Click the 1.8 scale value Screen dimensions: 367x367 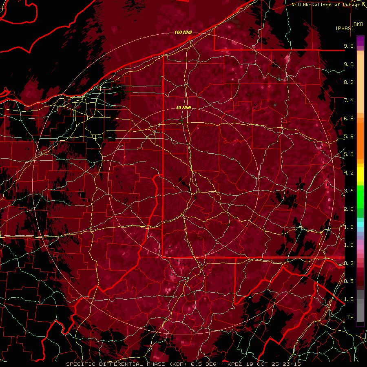349,227
